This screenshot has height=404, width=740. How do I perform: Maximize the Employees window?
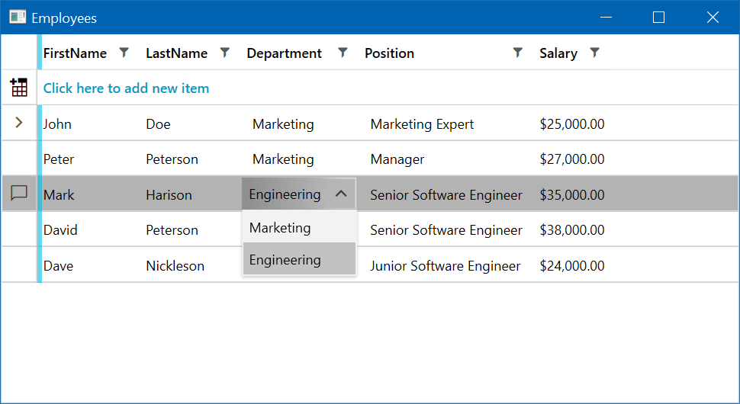click(659, 17)
